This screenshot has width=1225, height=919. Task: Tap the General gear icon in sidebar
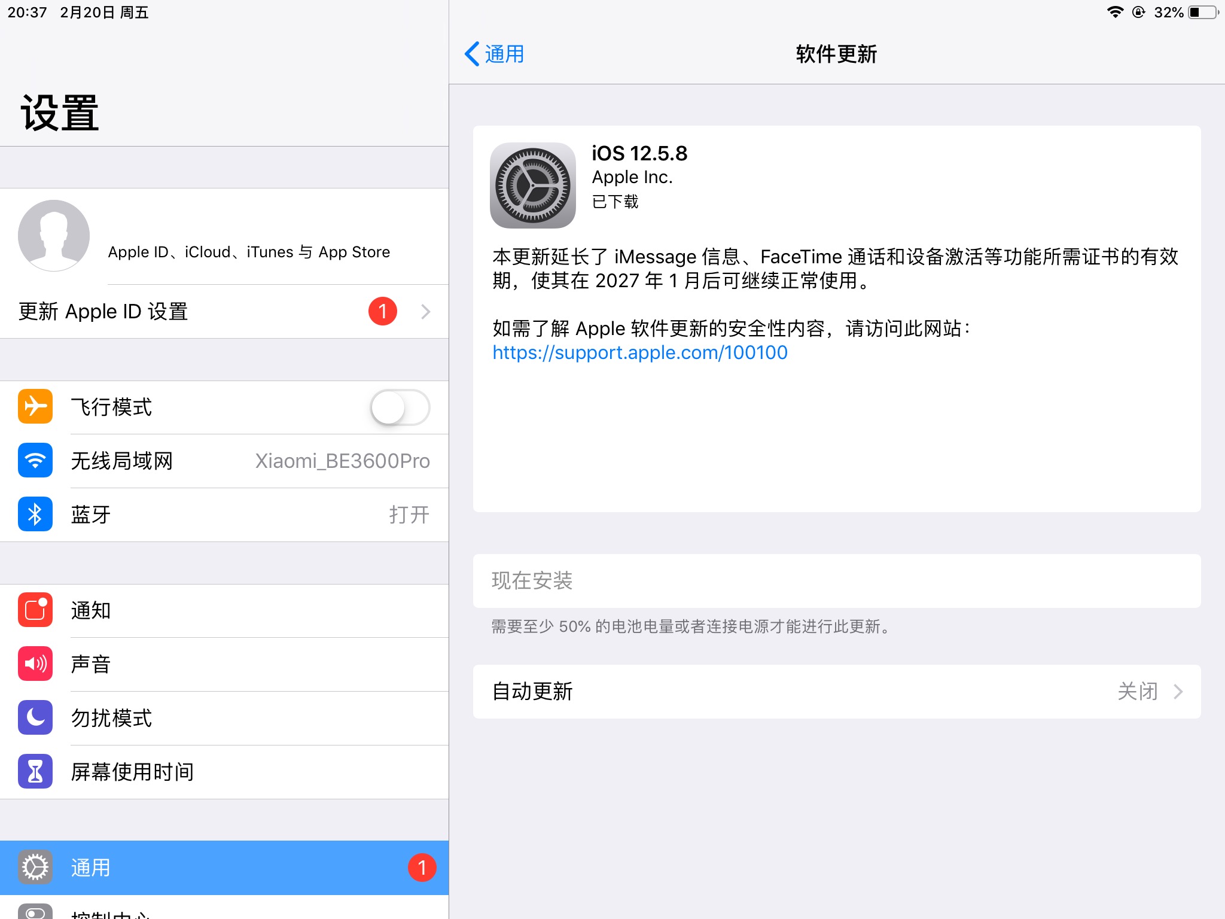35,868
